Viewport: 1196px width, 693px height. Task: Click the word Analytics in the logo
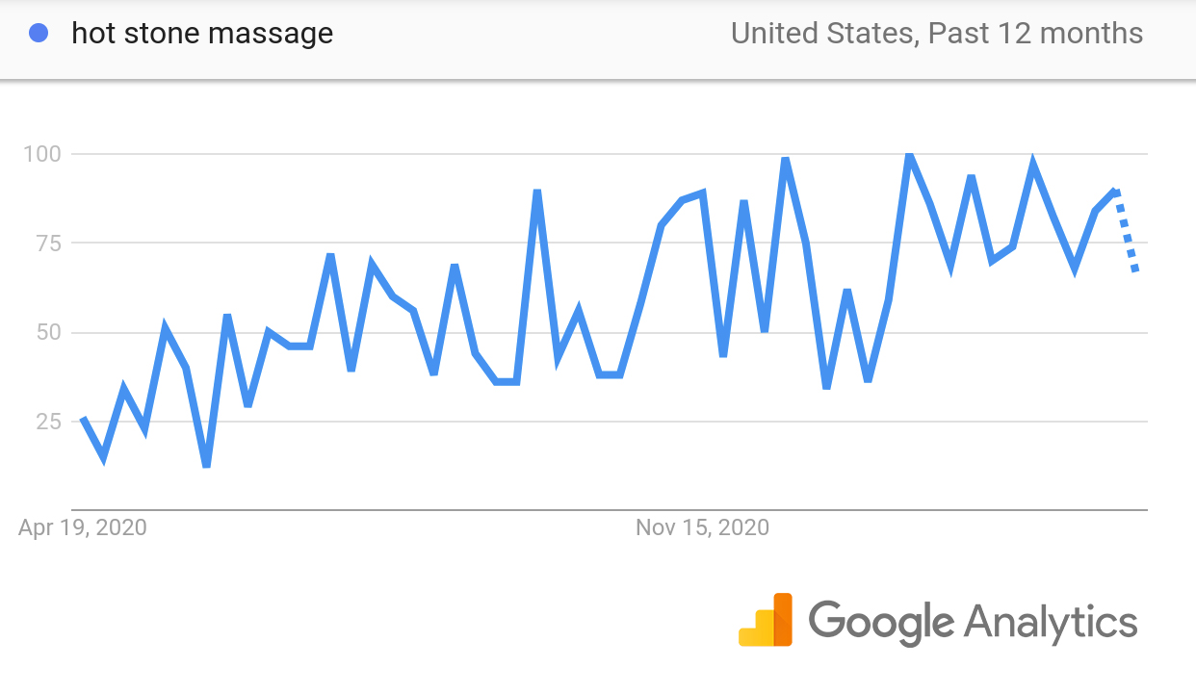pos(1051,622)
